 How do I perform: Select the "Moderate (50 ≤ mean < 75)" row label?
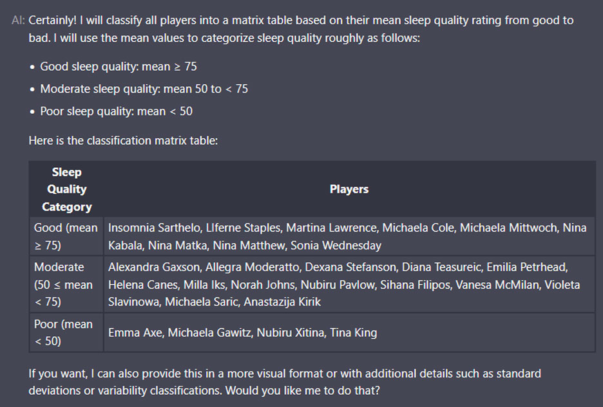click(x=63, y=284)
